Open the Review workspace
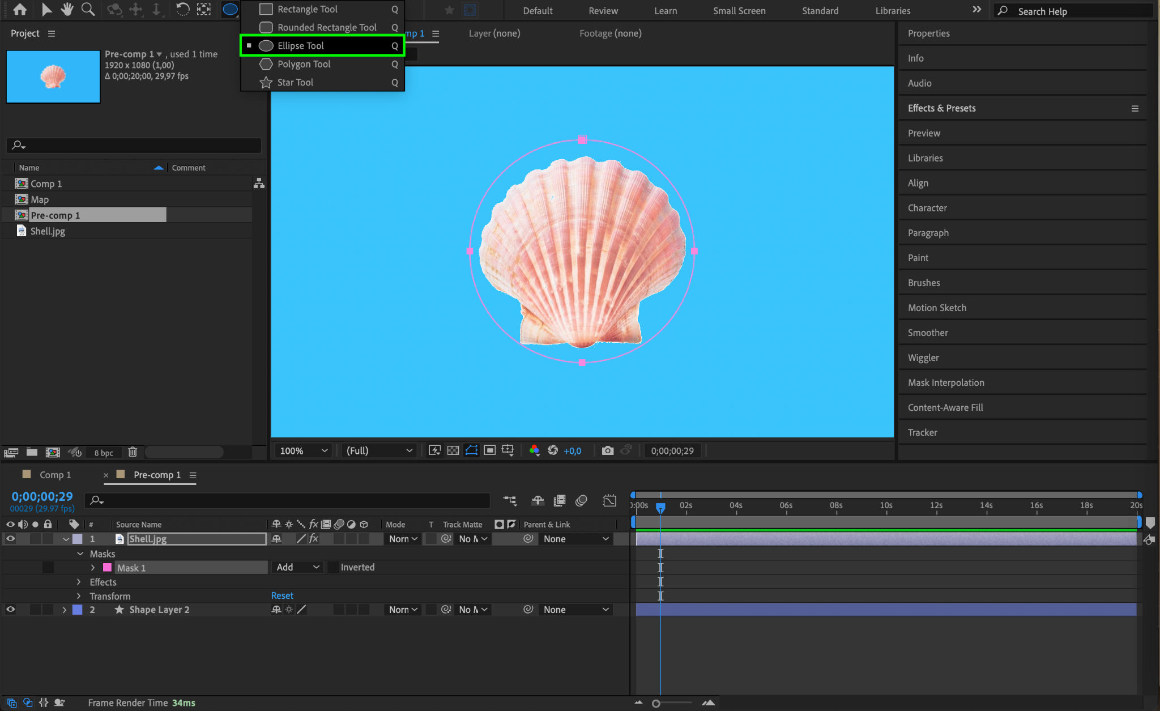Viewport: 1160px width, 711px height. click(603, 11)
